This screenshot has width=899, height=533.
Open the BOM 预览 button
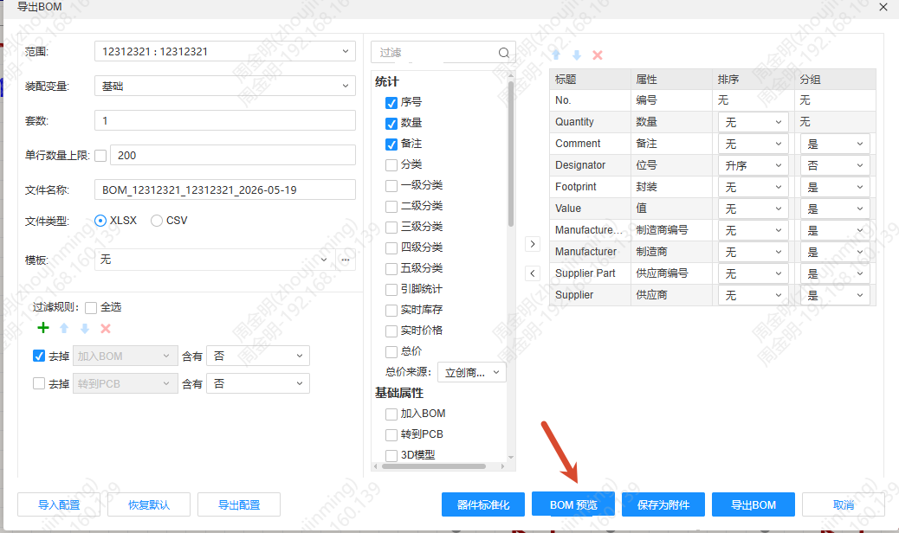[x=573, y=504]
